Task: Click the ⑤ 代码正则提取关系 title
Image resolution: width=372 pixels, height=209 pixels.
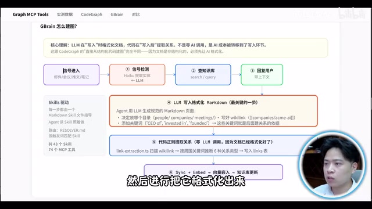Action: pos(213,142)
